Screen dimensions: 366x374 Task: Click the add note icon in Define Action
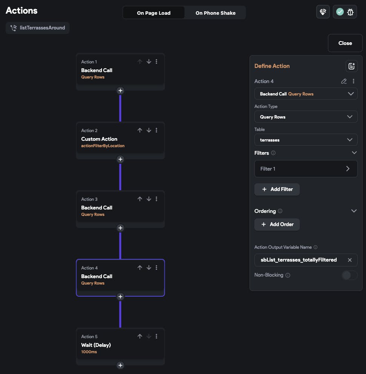pyautogui.click(x=351, y=66)
